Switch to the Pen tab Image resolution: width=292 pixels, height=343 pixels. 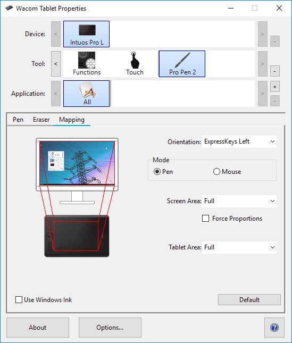18,120
